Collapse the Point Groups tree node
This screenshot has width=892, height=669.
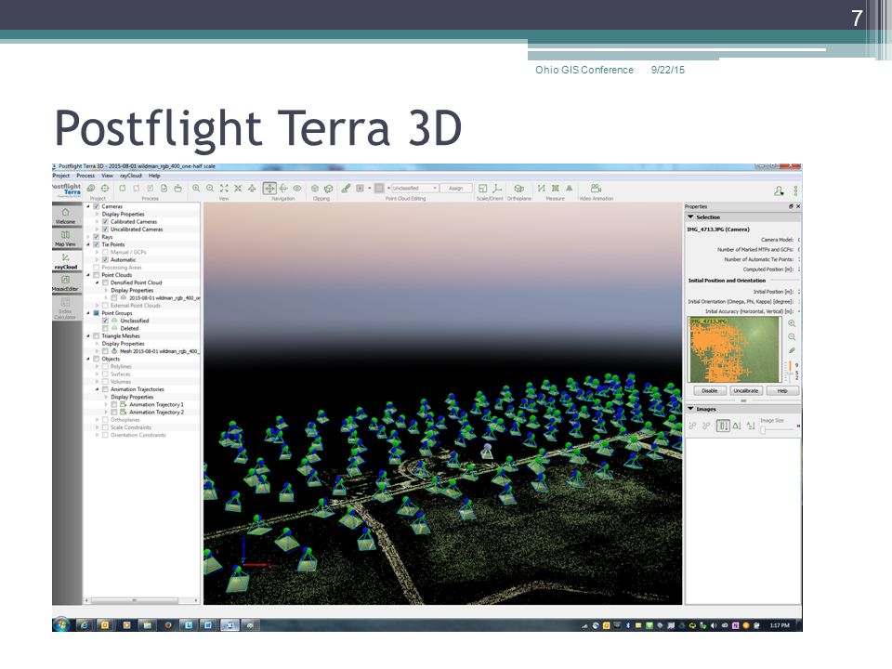point(88,313)
